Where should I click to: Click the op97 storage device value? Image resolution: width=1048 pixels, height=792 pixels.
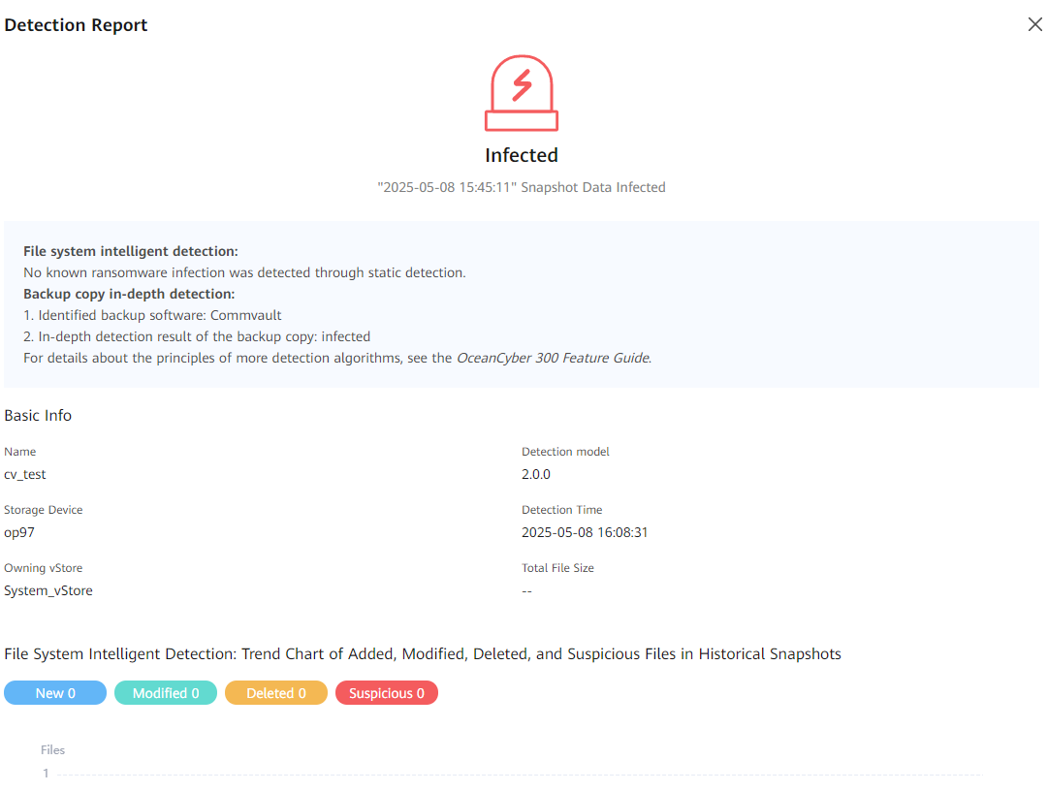click(x=19, y=532)
